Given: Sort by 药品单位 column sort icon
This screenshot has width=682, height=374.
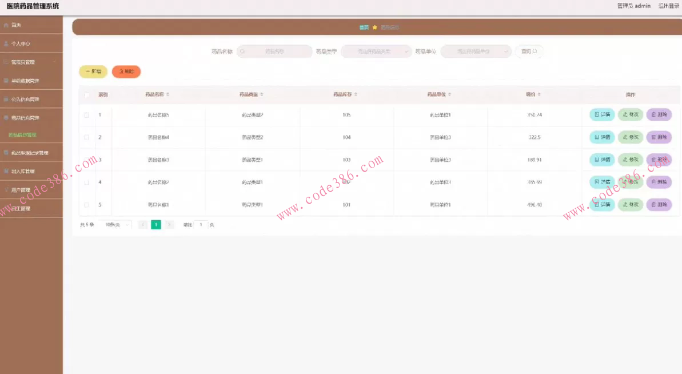Looking at the screenshot, I should tap(450, 94).
